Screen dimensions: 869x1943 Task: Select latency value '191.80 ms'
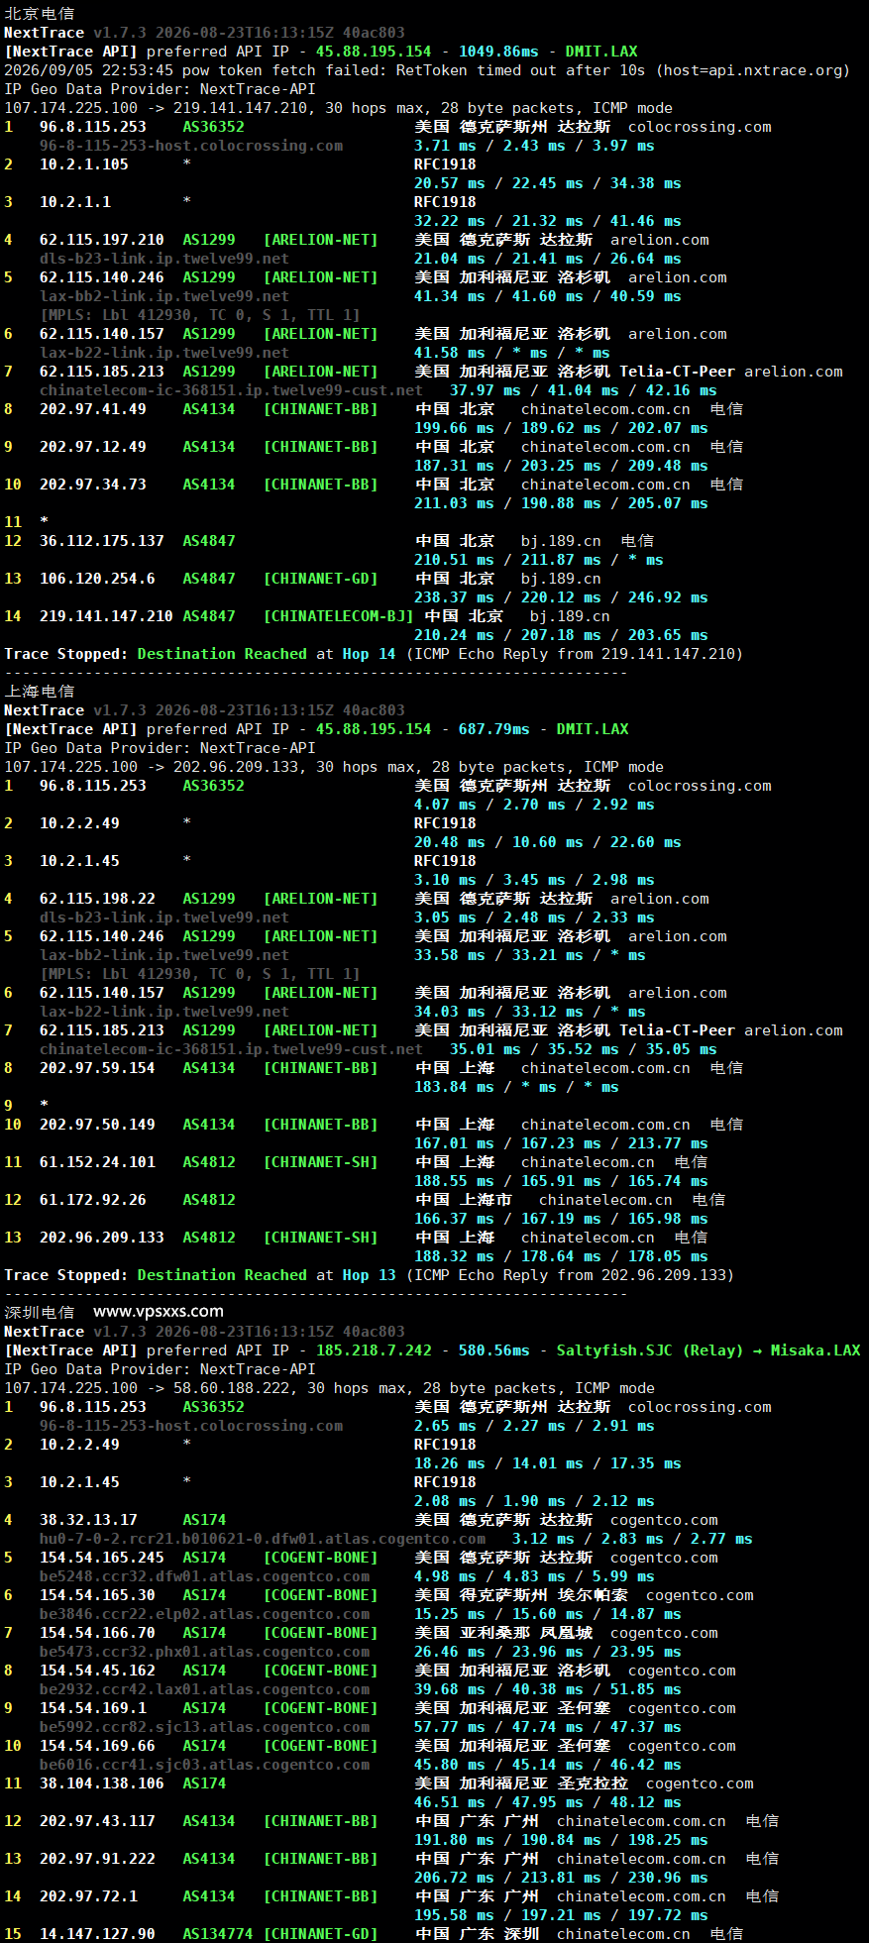coord(454,1840)
